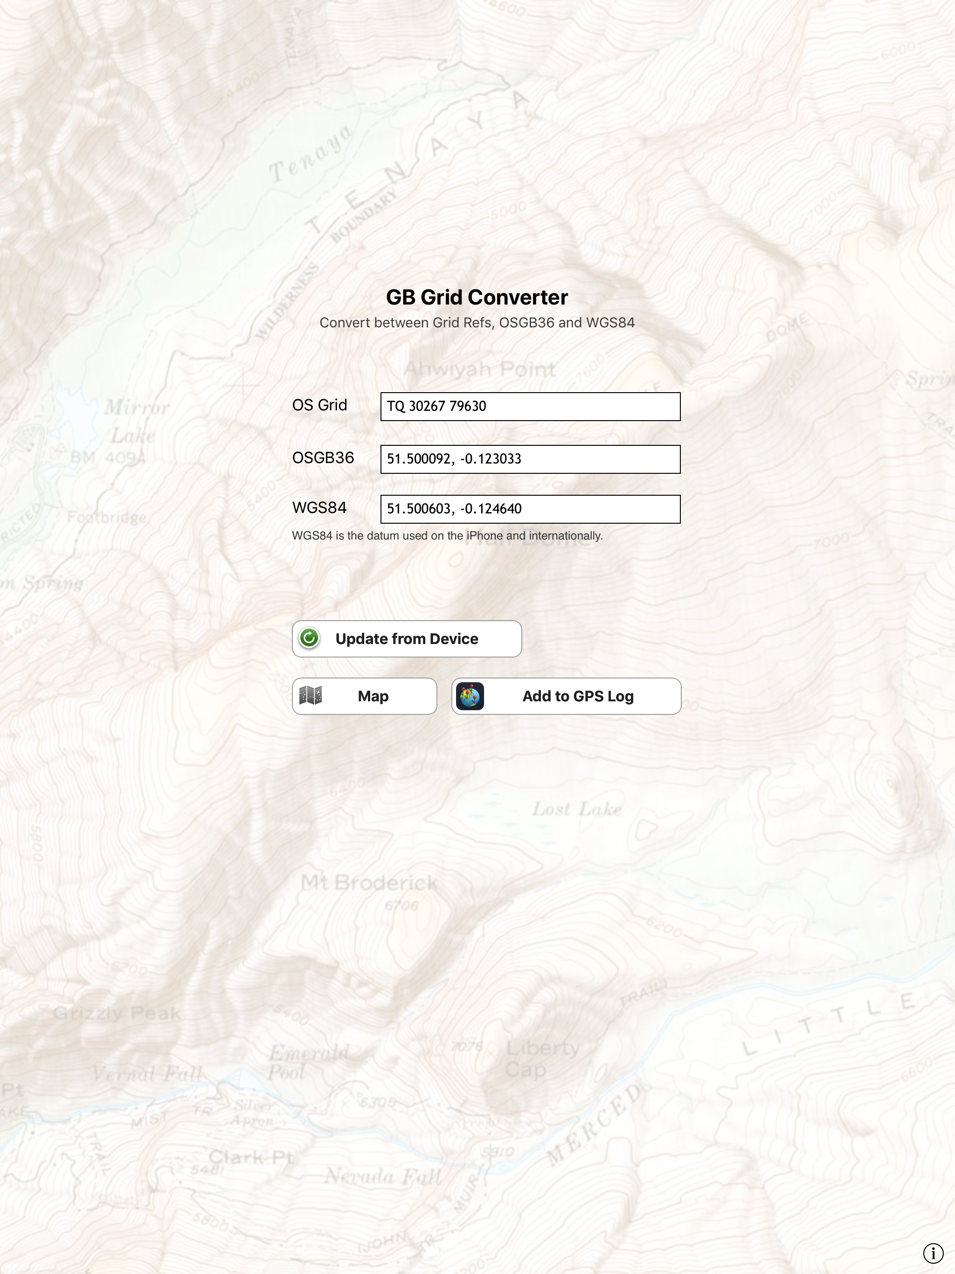Viewport: 955px width, 1274px height.
Task: Click the Nevada Fall background map label
Action: (383, 1176)
